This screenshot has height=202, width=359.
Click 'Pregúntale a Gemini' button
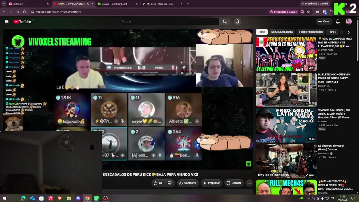[314, 4]
